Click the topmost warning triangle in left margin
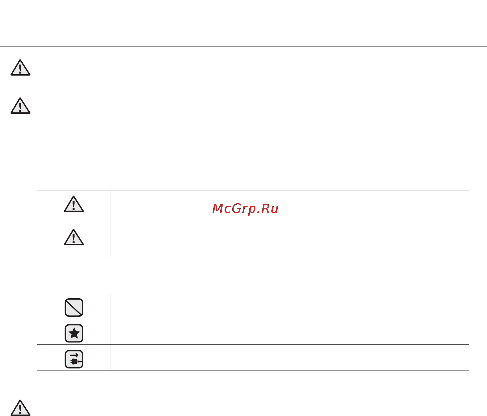This screenshot has height=416, width=487. coord(20,68)
